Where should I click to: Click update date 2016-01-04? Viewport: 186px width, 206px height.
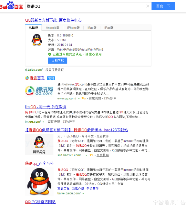(x=65, y=45)
